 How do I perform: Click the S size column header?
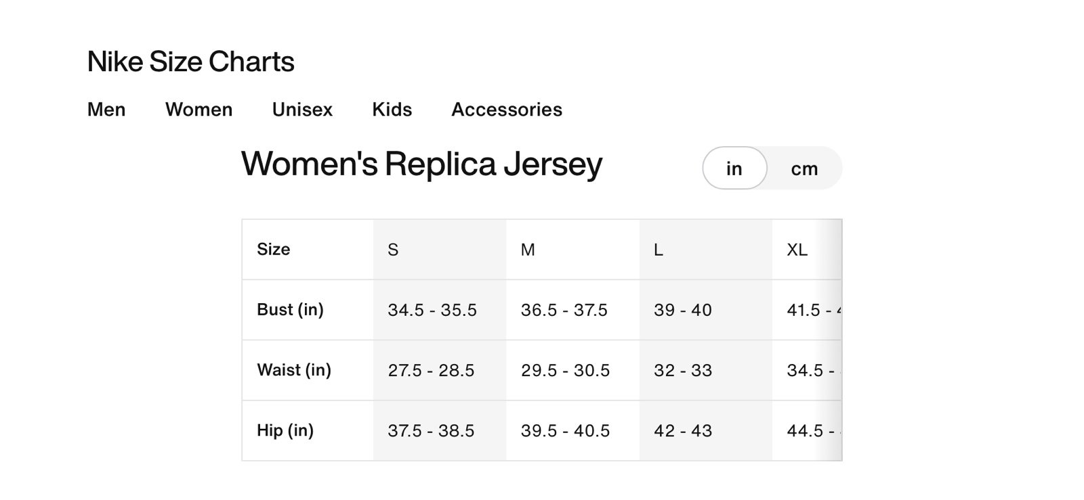coord(440,250)
